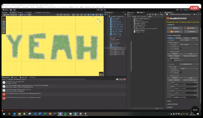Click the Duplicate button
The image size is (203, 118).
175,32
